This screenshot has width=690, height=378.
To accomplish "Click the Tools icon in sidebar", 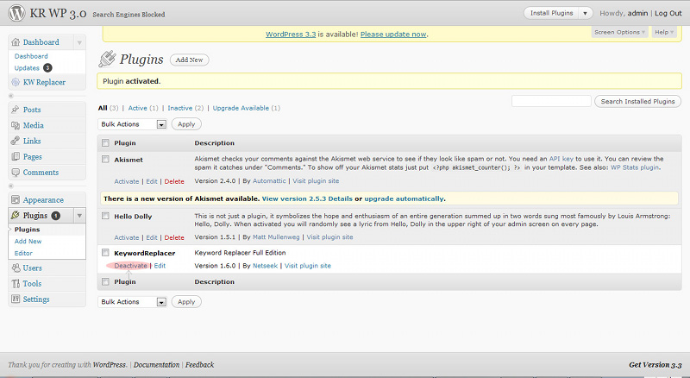I will (x=16, y=283).
